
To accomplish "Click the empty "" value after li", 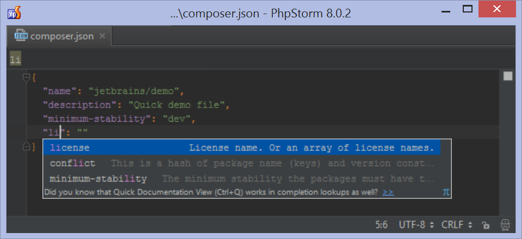I will pyautogui.click(x=82, y=133).
